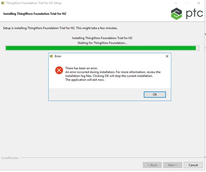Screen dimensions: 206x172
Task: Close the Error dialog with X
Action: click(167, 56)
